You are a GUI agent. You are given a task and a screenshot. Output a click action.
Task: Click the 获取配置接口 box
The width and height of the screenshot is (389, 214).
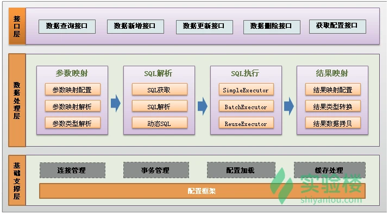tap(337, 27)
